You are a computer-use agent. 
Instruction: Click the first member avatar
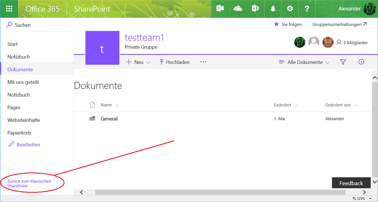pyautogui.click(x=300, y=42)
